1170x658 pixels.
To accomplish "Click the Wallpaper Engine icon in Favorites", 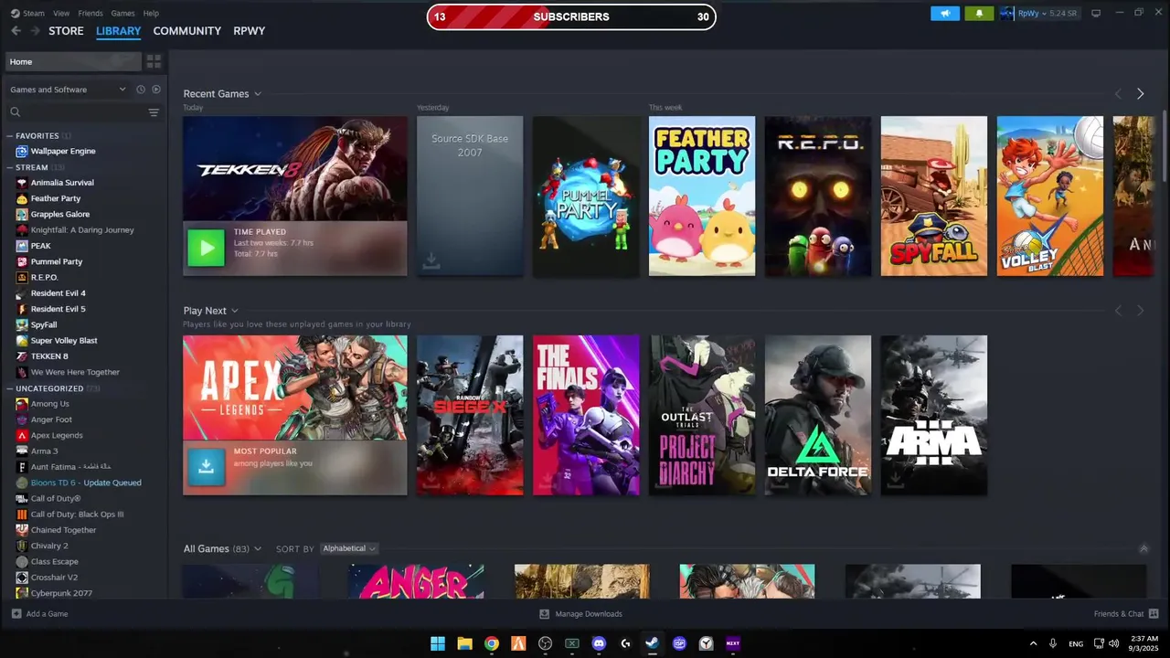I will 22,151.
